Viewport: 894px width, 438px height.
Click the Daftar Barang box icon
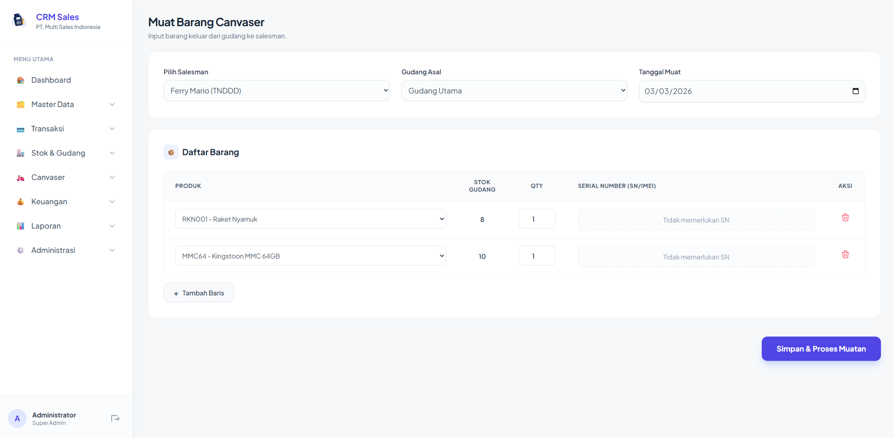[x=171, y=152]
